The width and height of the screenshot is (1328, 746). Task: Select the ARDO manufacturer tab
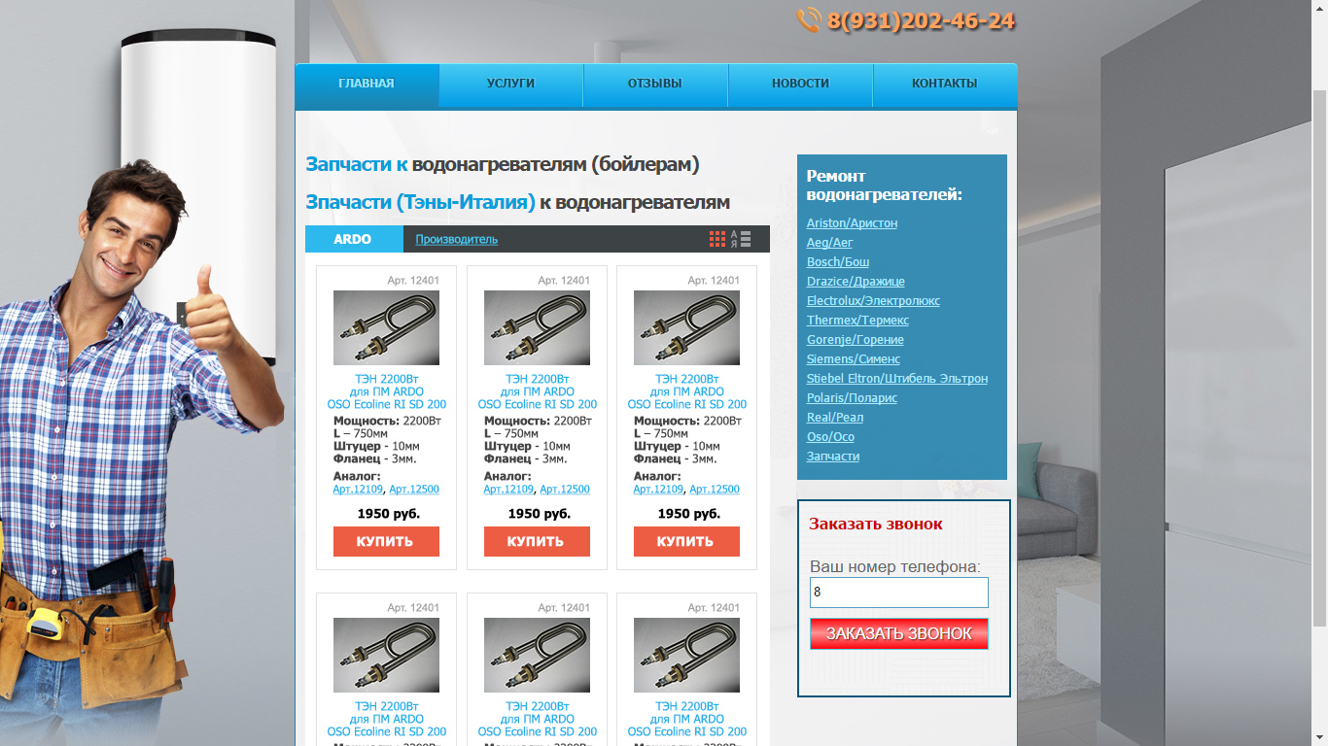pos(353,239)
